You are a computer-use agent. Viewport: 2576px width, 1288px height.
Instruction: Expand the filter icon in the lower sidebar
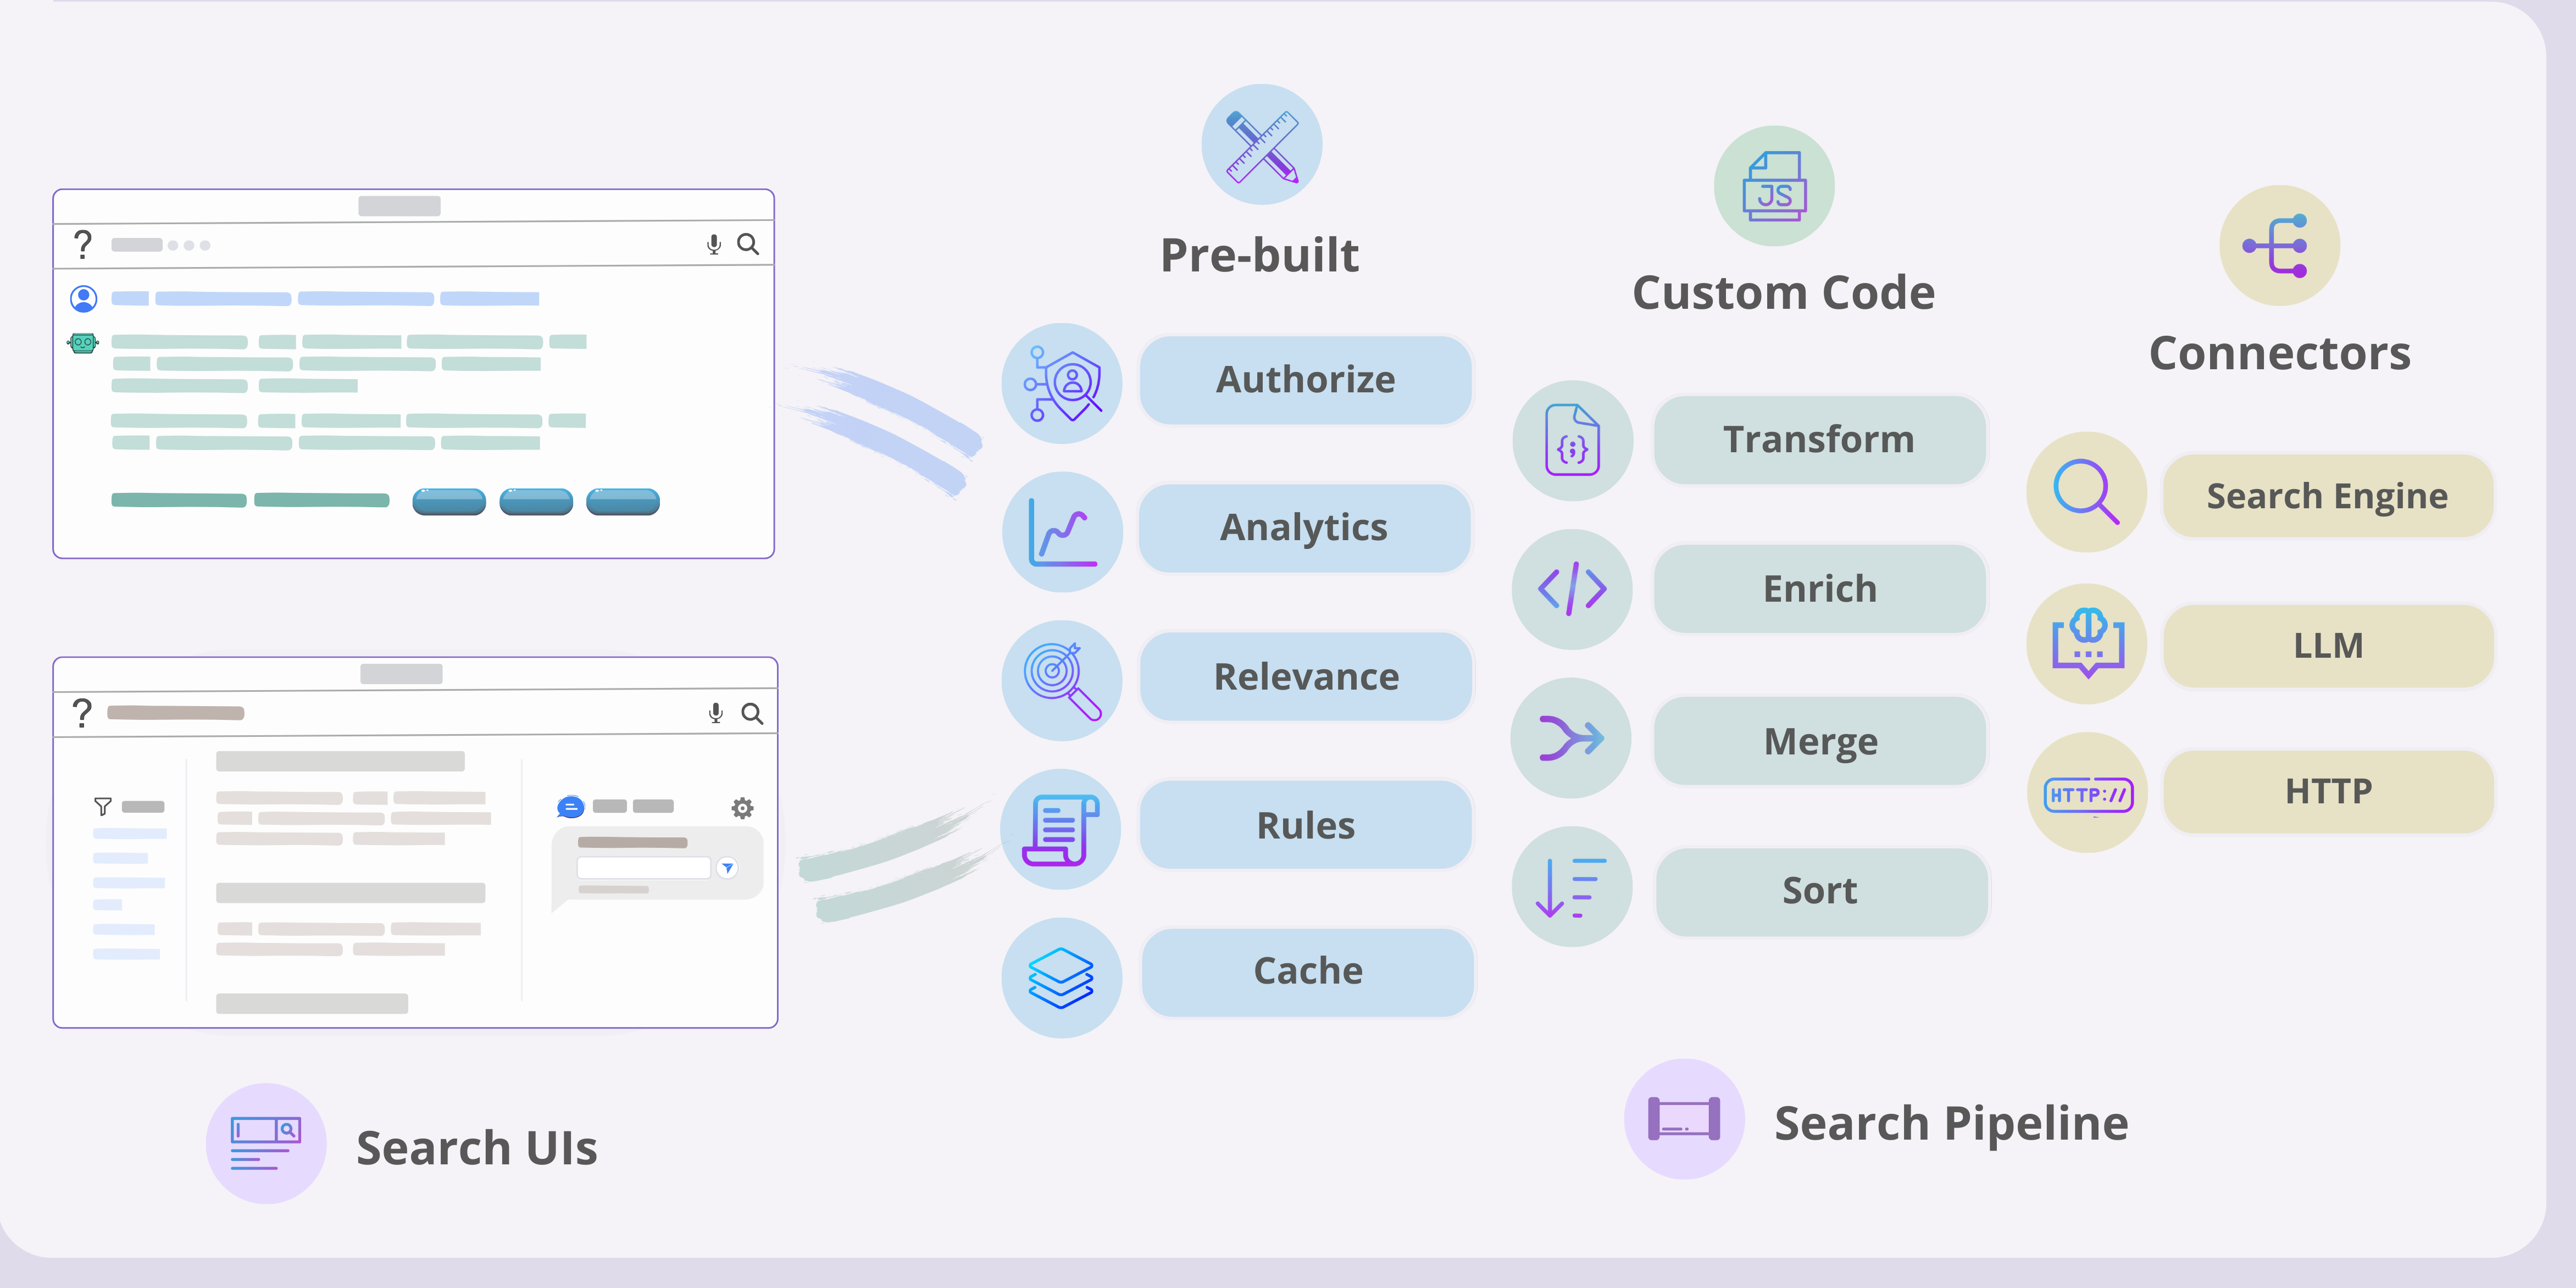point(103,806)
